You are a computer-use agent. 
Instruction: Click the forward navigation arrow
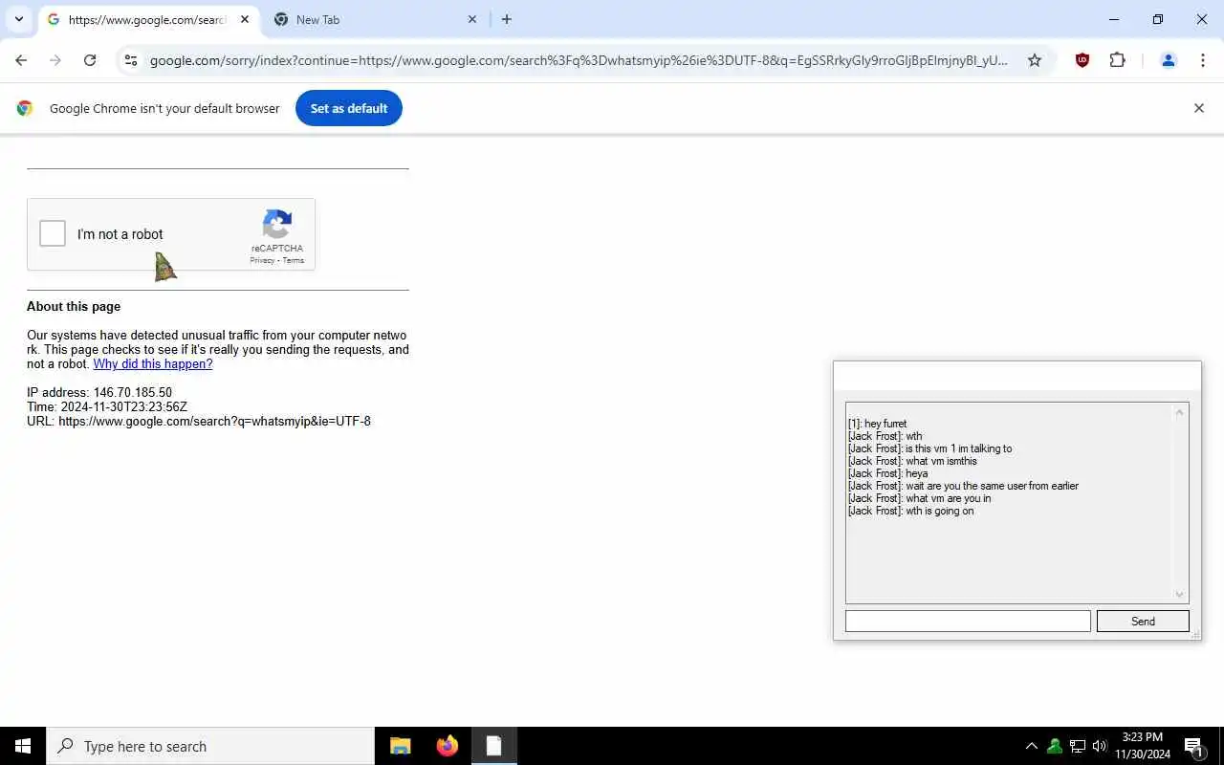pyautogui.click(x=55, y=60)
